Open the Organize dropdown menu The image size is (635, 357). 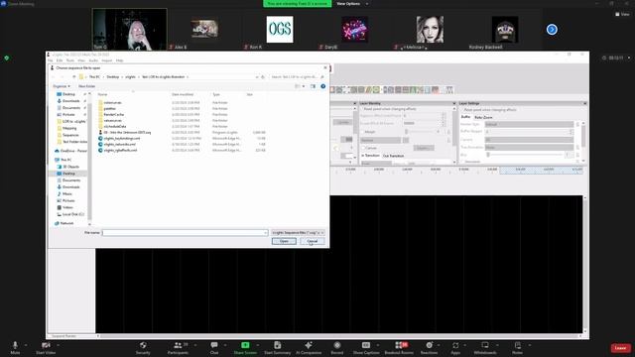pyautogui.click(x=62, y=86)
